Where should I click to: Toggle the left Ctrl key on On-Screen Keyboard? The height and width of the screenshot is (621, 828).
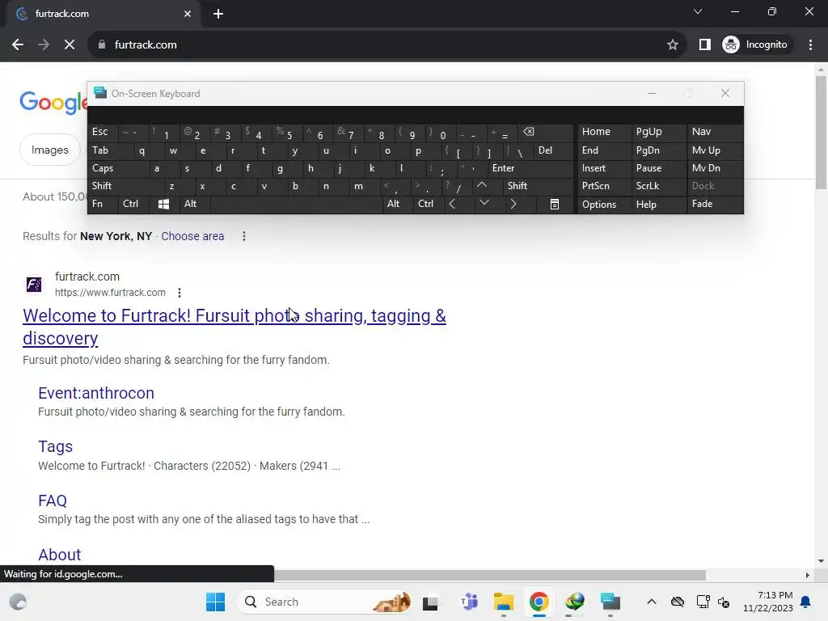click(133, 205)
